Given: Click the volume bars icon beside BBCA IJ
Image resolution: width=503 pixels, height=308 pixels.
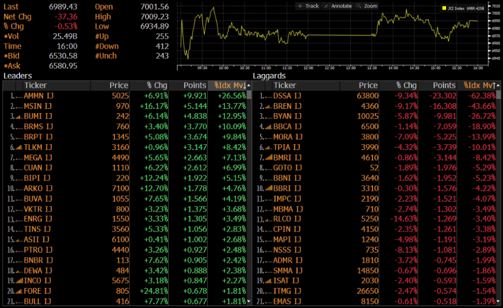Looking at the screenshot, I should coord(269,127).
